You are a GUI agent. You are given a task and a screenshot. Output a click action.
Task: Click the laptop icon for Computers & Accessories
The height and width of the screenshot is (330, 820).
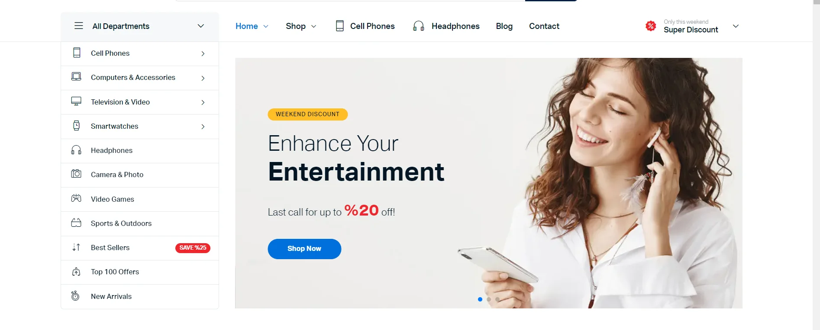(76, 77)
